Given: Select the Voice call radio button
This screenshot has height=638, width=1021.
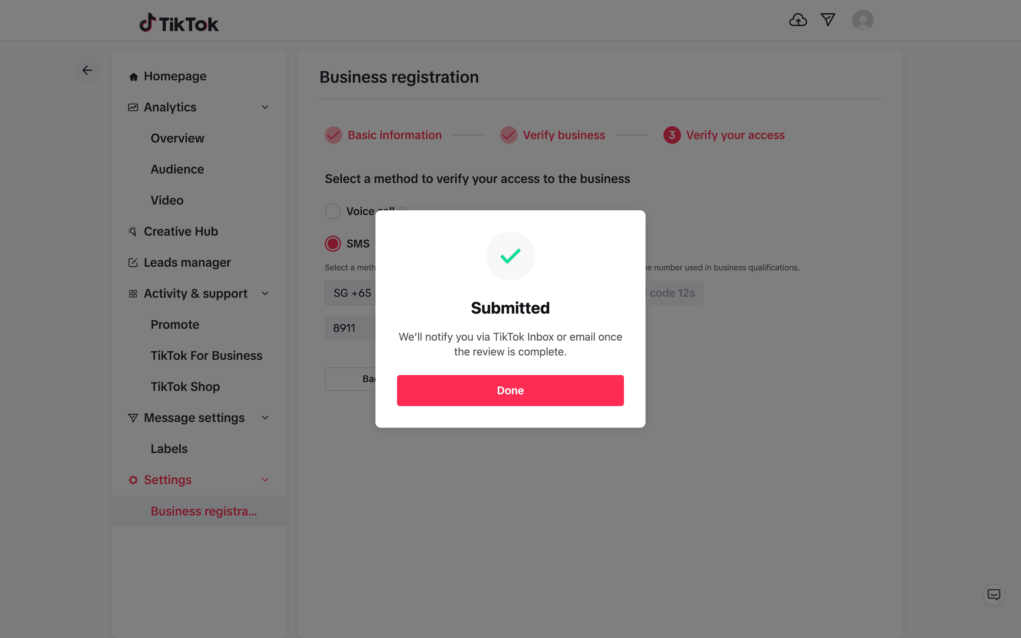Looking at the screenshot, I should pos(333,211).
